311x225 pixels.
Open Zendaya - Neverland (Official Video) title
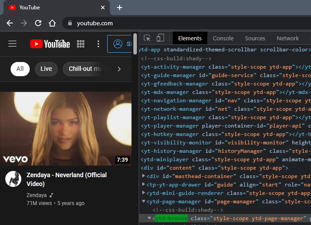(66, 179)
